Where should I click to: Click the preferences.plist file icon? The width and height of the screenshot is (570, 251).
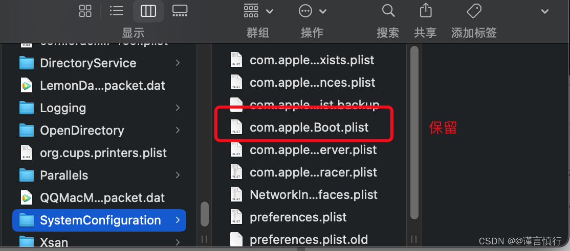click(x=236, y=217)
